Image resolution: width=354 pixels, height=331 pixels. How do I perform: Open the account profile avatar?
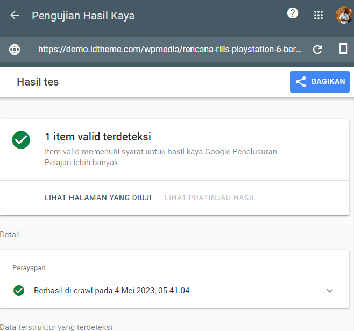[x=344, y=15]
